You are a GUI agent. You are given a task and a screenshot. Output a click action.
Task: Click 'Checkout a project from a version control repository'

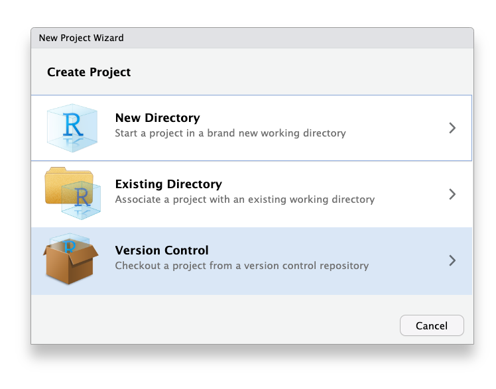pyautogui.click(x=241, y=266)
